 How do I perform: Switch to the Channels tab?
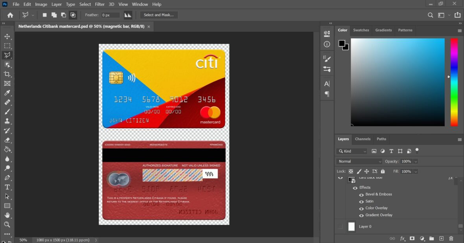[363, 139]
